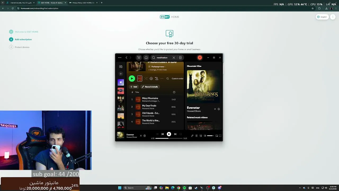Click the ESET HOME logo
Screen dimensions: 339x191
(x=169, y=17)
